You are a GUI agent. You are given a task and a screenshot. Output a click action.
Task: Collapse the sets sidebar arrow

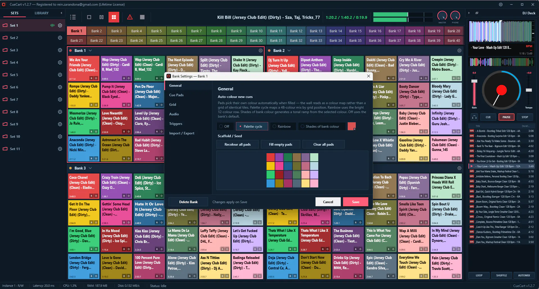61,13
